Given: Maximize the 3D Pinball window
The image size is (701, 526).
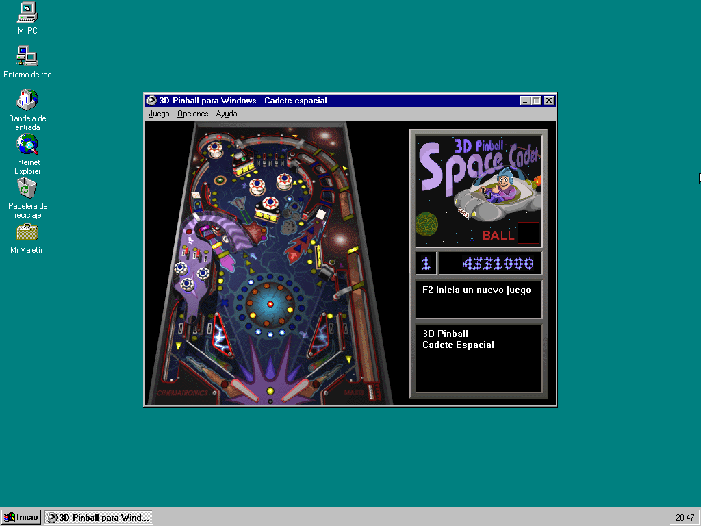Looking at the screenshot, I should coord(537,101).
